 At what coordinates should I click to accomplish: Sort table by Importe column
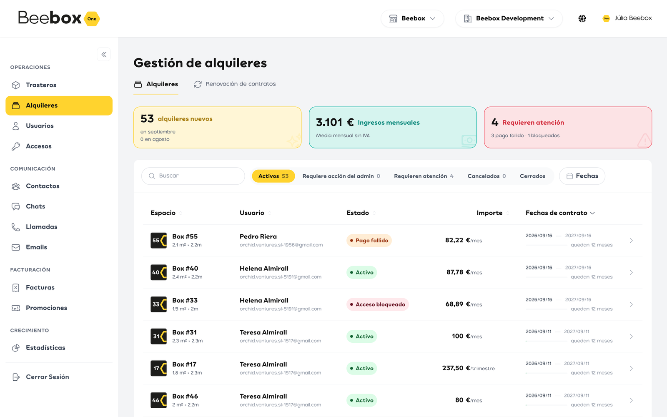coord(493,213)
